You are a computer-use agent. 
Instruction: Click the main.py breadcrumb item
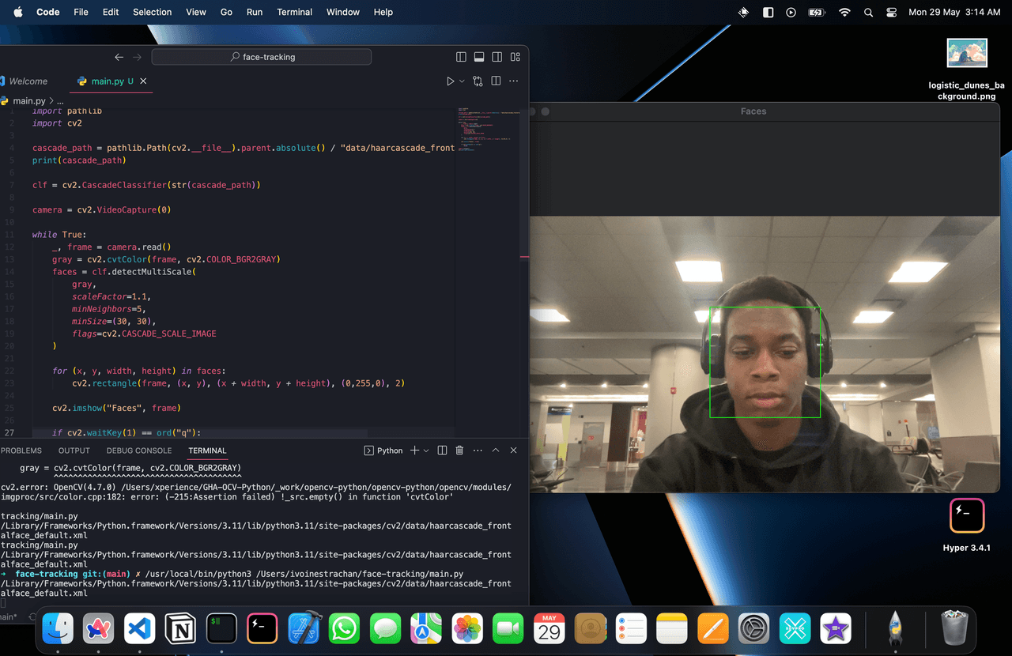[x=28, y=101]
